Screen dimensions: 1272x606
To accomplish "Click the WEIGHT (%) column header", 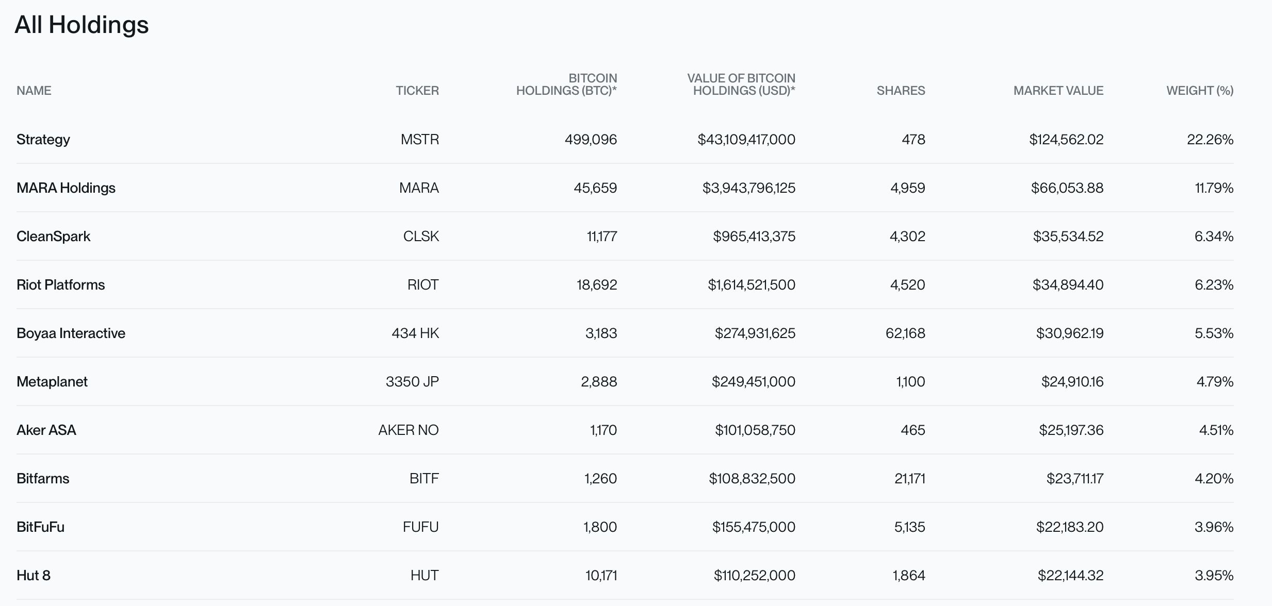I will pos(1200,91).
